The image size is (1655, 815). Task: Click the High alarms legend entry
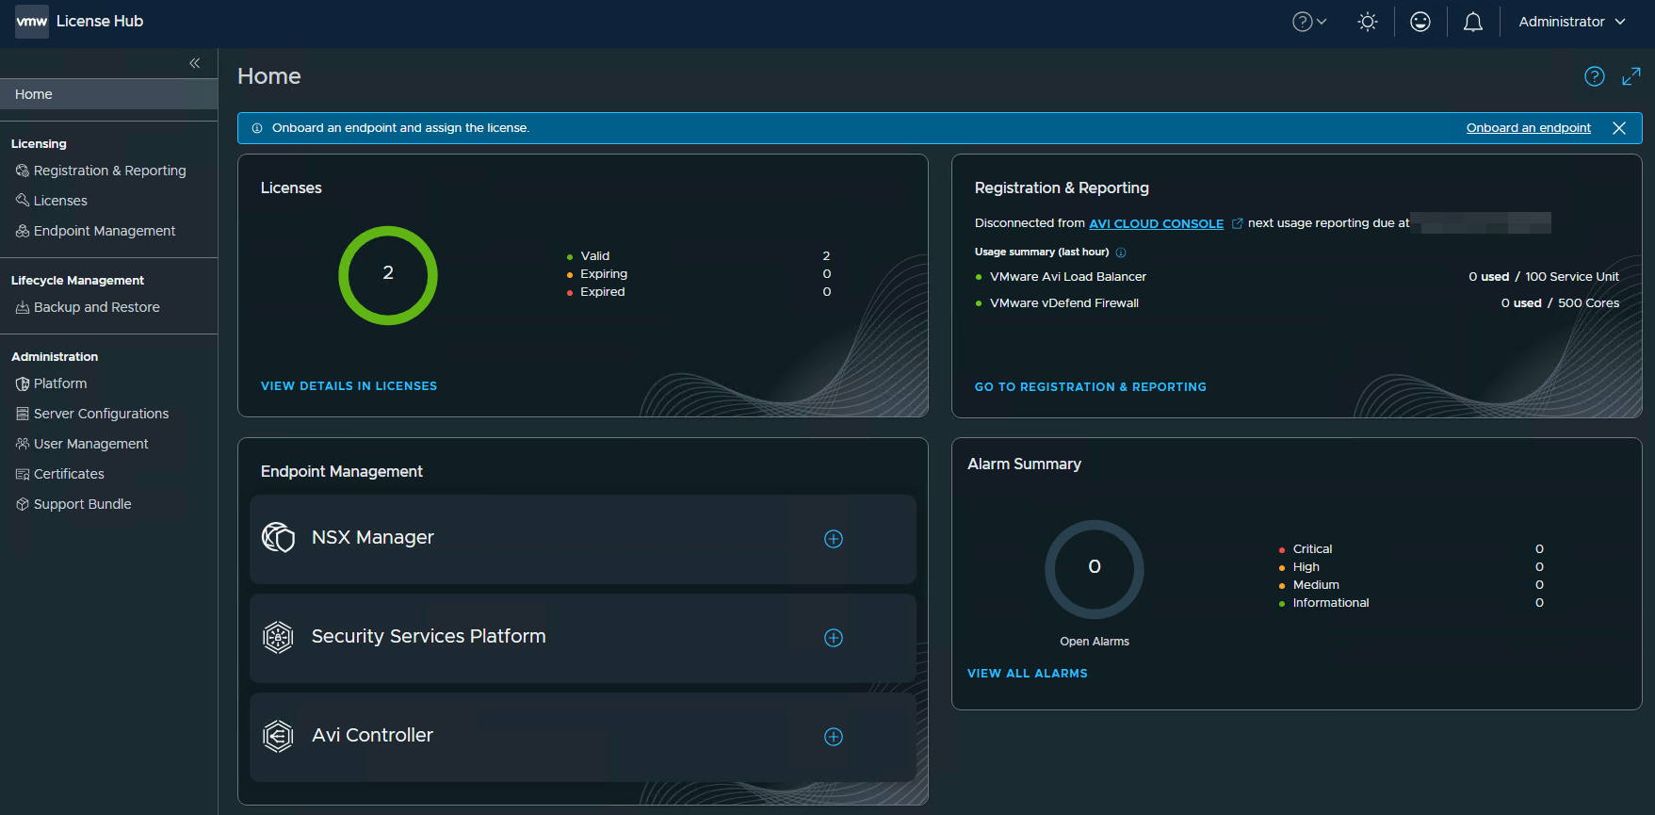[1411, 567]
